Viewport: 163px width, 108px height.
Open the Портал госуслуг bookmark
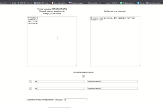[76, 3]
